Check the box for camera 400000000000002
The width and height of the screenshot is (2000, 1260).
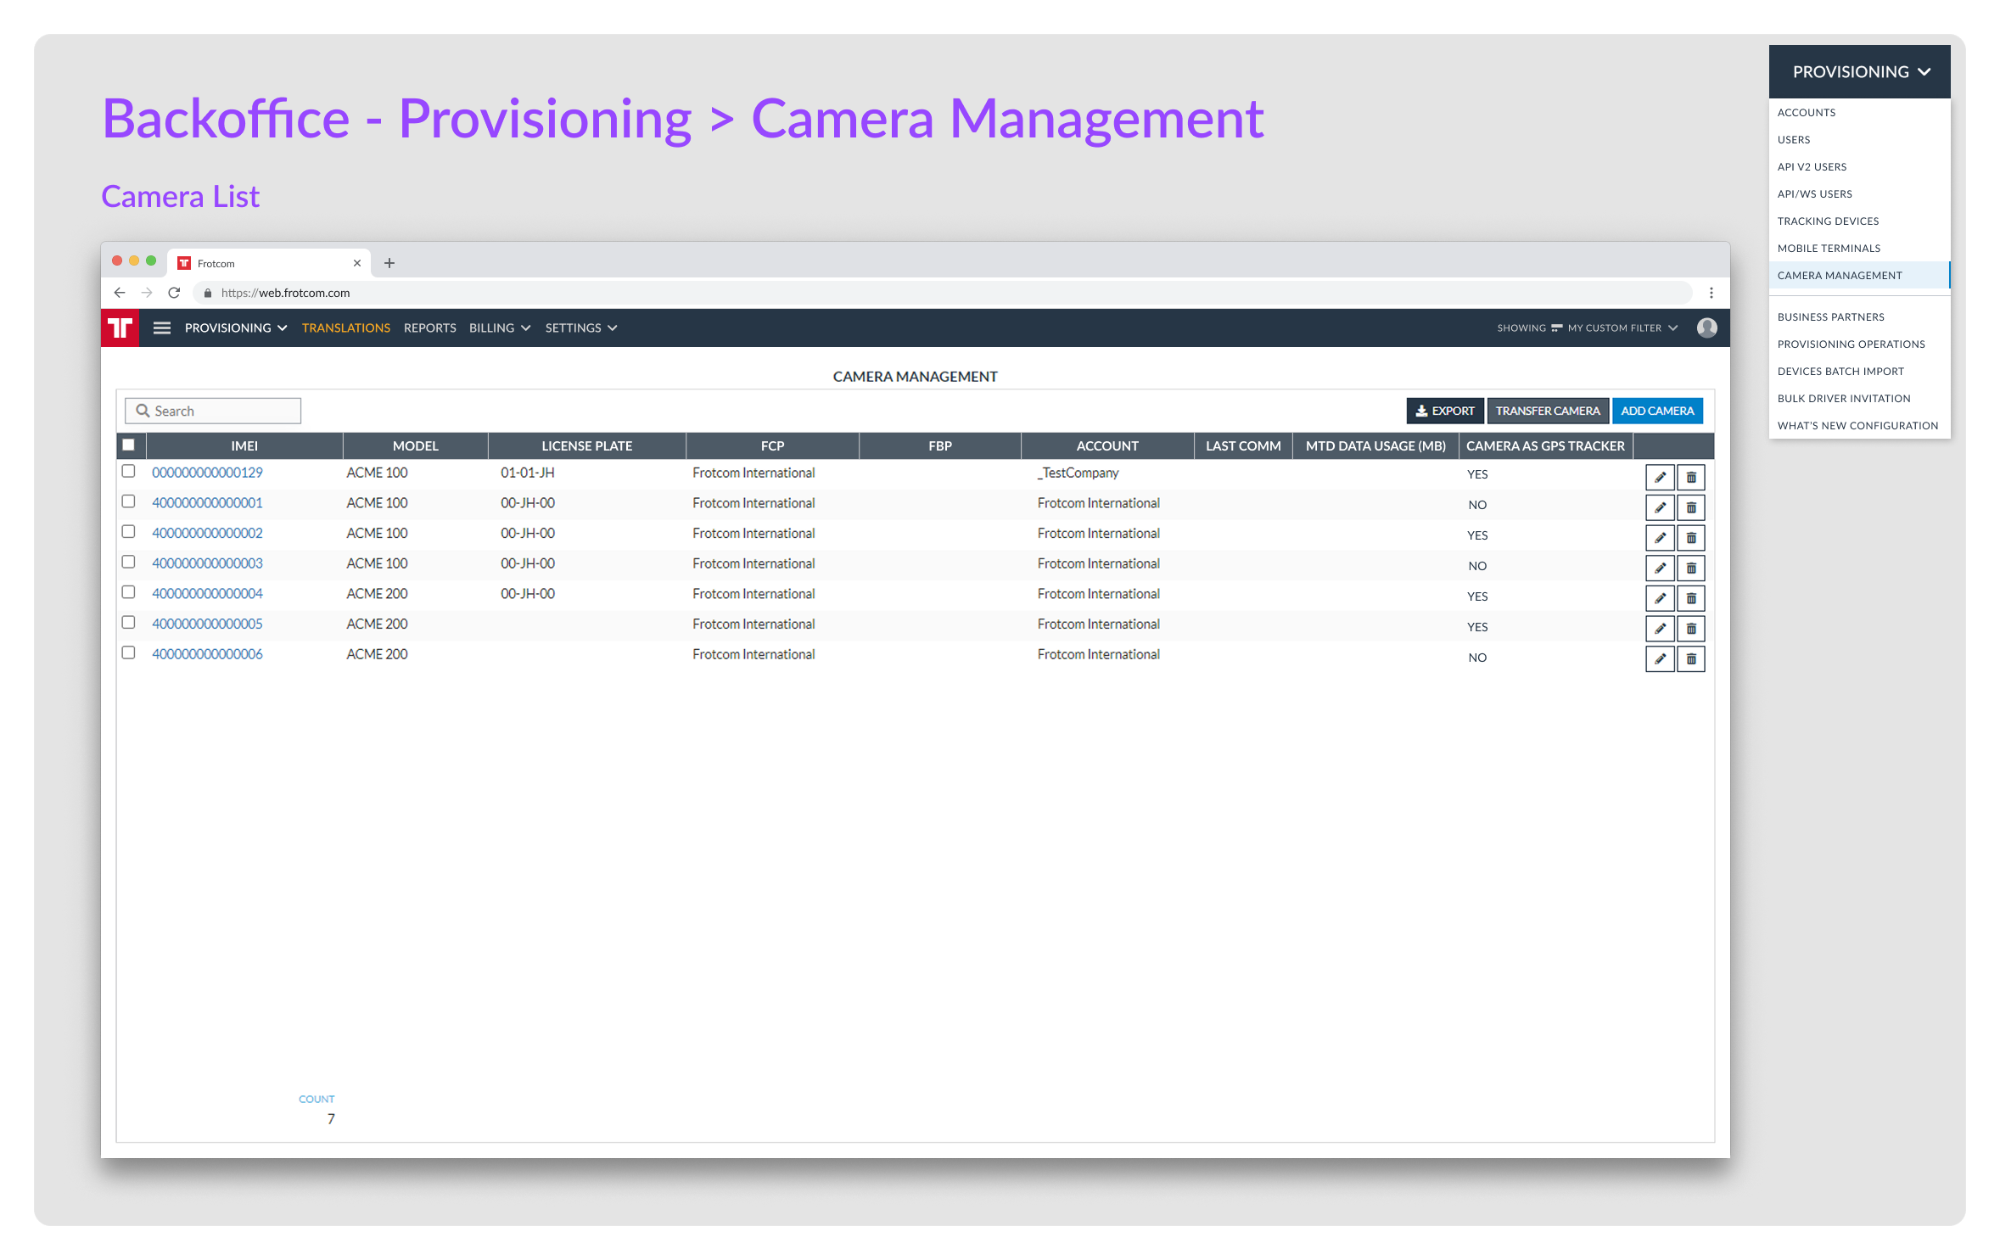point(128,532)
